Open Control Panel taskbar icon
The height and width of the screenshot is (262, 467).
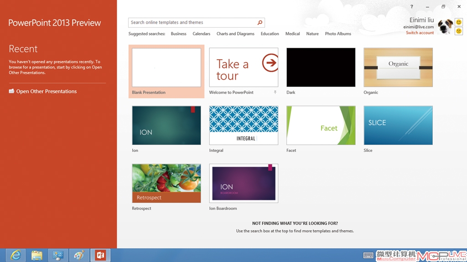pos(58,255)
